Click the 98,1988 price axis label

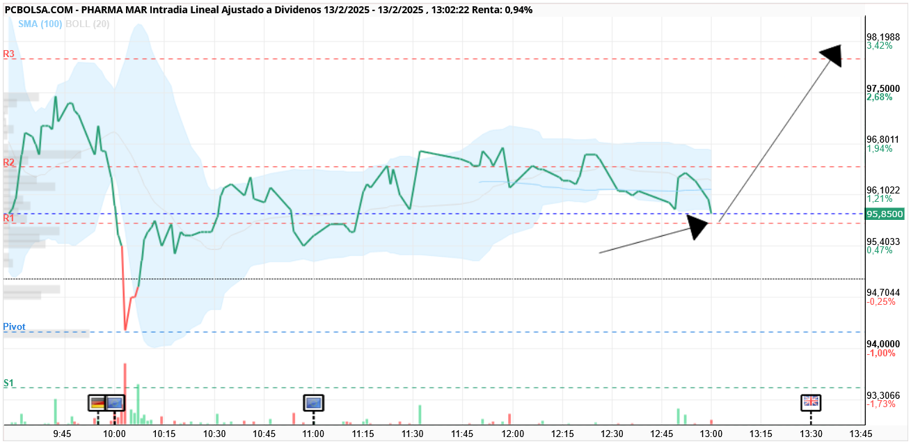(x=882, y=37)
